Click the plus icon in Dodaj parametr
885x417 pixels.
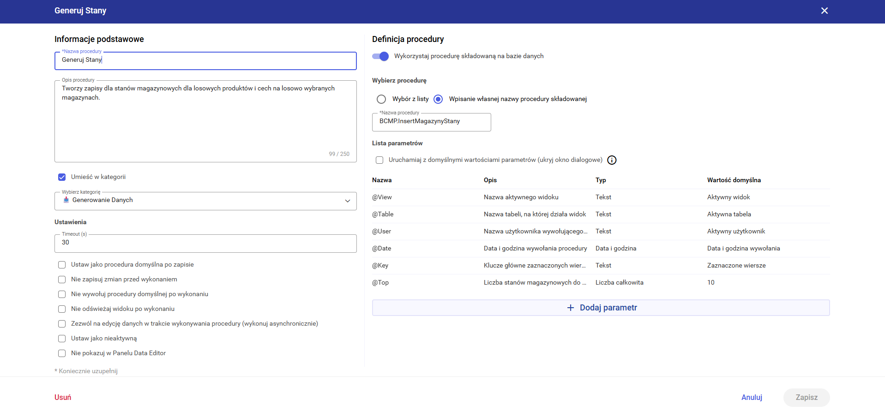571,308
